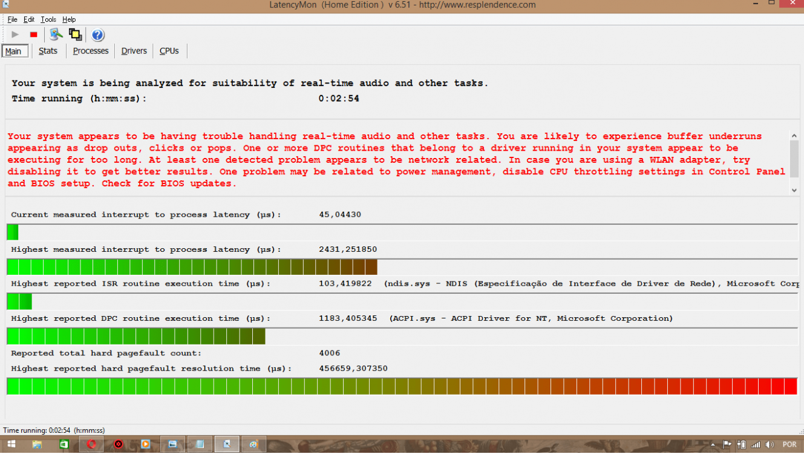This screenshot has height=454, width=804.
Task: Open the red circle app next to Opera
Action: tap(119, 444)
